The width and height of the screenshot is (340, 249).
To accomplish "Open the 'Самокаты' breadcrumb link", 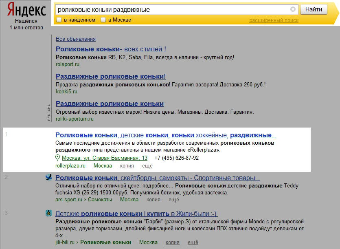I will 100,200.
